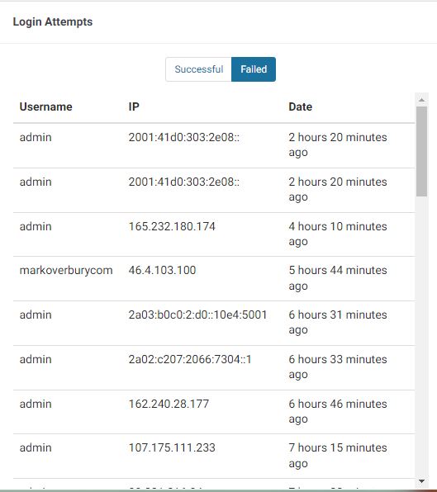Click the Login Attempts panel title
The width and height of the screenshot is (437, 492).
[53, 21]
